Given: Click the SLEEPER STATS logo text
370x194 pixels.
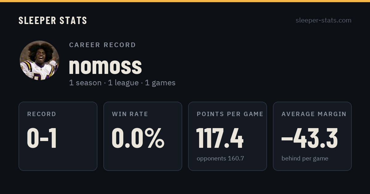Looking at the screenshot, I should tap(53, 20).
